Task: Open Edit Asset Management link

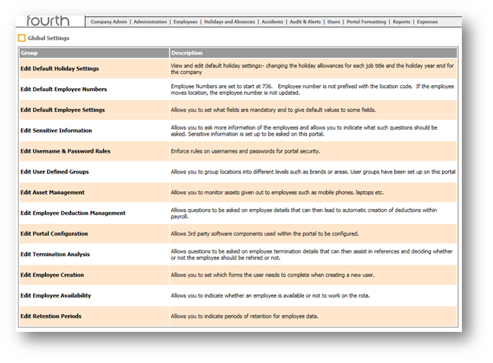Action: click(53, 193)
